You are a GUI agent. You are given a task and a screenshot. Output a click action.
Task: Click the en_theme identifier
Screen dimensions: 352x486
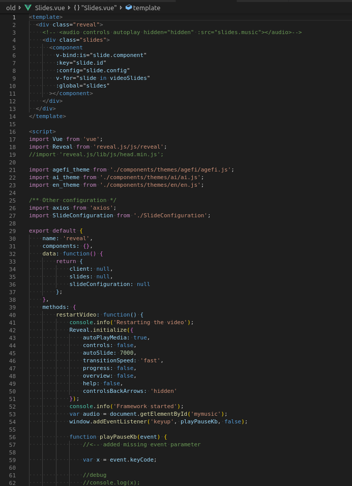pos(66,185)
